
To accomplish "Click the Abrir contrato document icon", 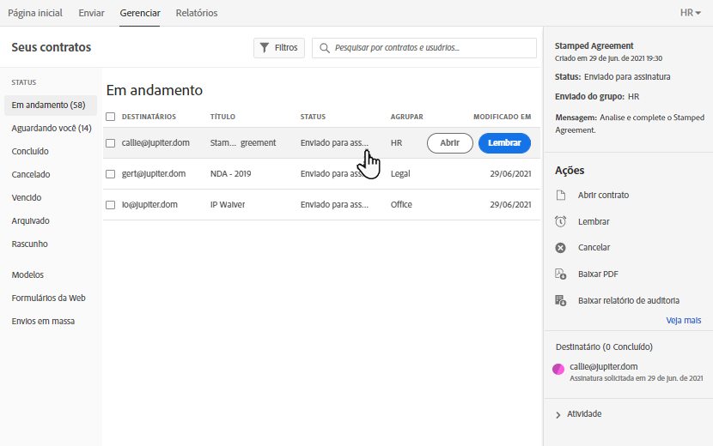I will (560, 196).
